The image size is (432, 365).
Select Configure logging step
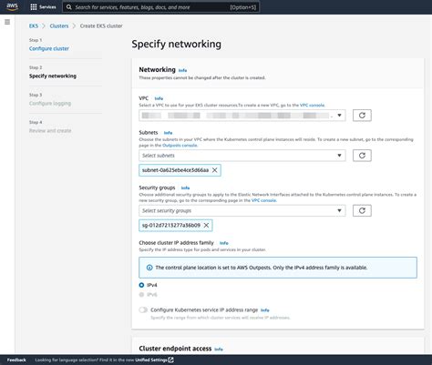coord(50,104)
